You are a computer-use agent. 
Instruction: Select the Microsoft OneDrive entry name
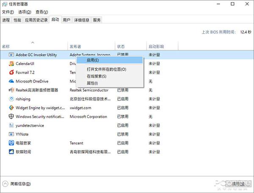pos(32,81)
